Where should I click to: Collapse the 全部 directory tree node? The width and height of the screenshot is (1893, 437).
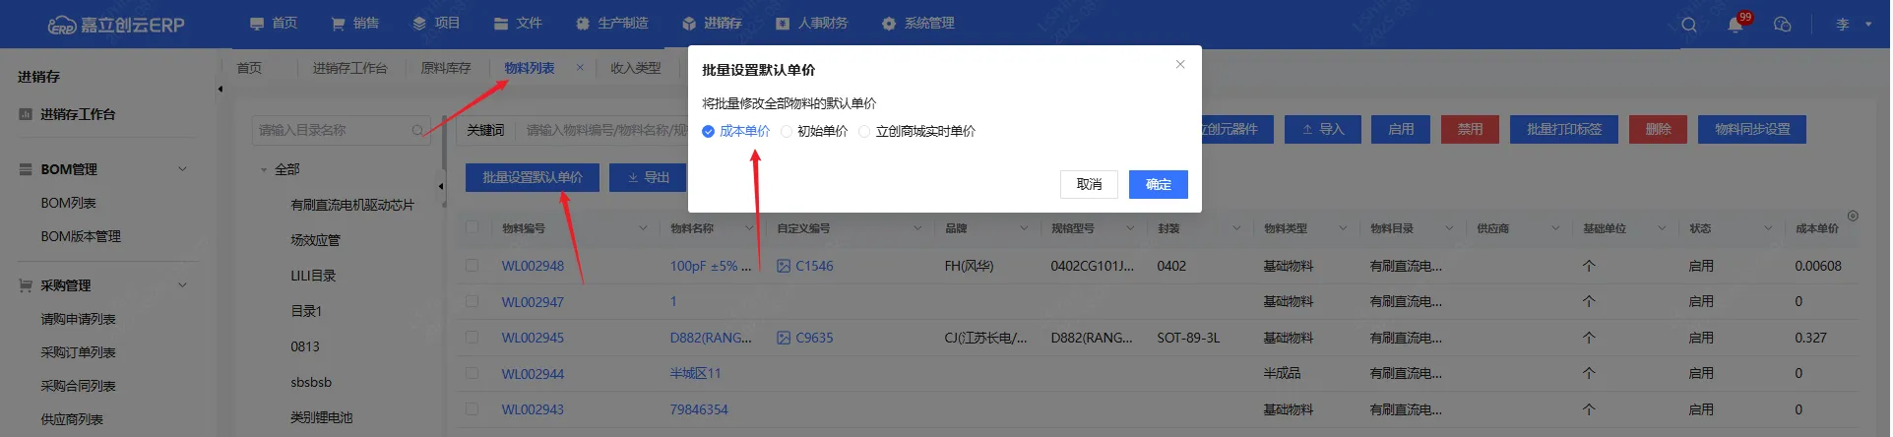point(264,170)
